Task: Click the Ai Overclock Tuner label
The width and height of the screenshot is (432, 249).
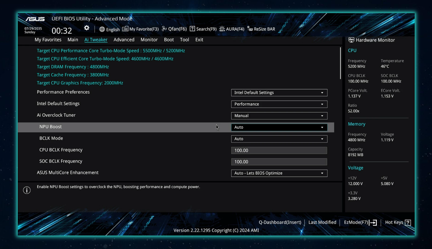Action: click(x=56, y=115)
